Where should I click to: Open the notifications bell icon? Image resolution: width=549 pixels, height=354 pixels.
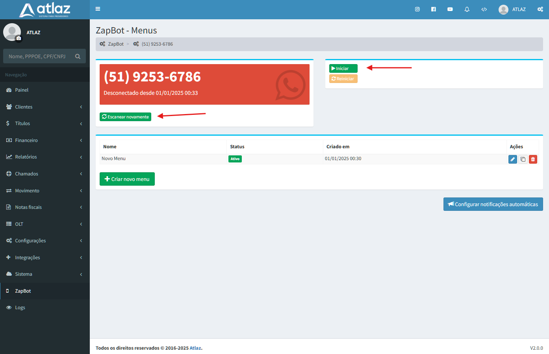pyautogui.click(x=467, y=9)
